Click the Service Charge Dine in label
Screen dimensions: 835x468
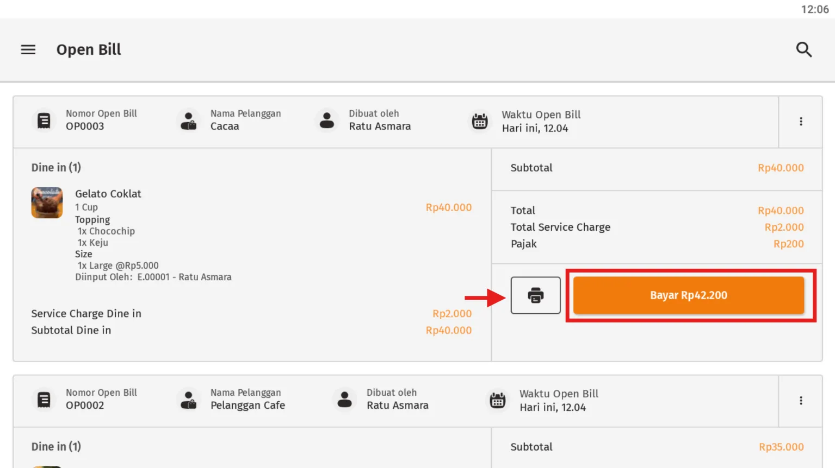(x=86, y=314)
